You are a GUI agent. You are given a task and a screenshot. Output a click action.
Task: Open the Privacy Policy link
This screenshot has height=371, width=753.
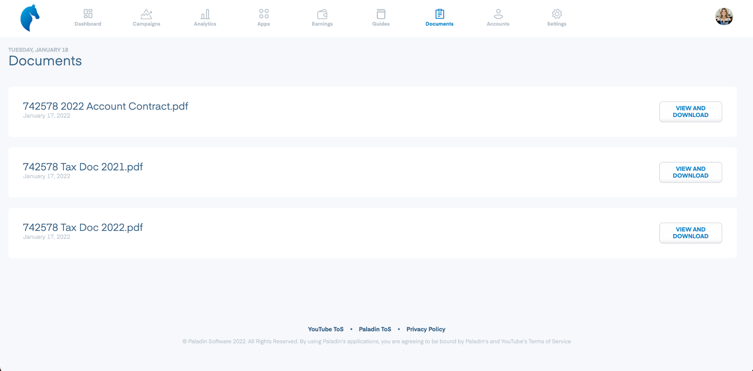pos(426,329)
